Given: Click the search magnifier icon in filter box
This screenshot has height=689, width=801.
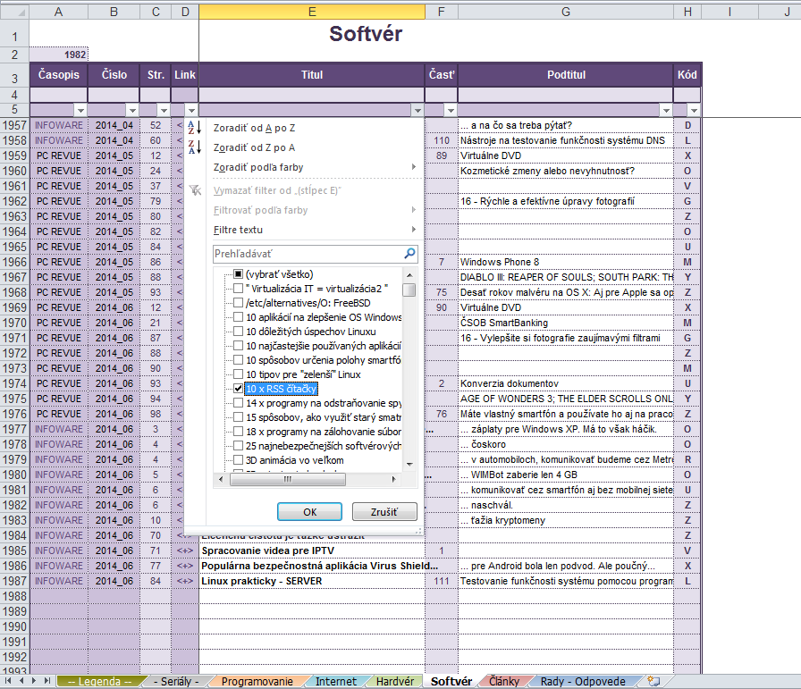Looking at the screenshot, I should click(x=409, y=253).
